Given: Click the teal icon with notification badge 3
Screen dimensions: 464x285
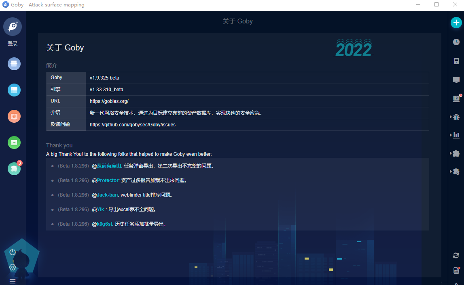Looking at the screenshot, I should (x=14, y=168).
